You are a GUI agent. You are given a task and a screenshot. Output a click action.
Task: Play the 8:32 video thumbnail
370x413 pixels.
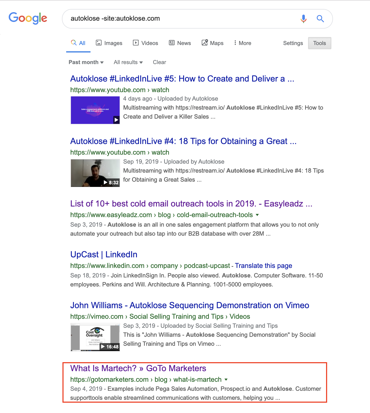[x=95, y=173]
